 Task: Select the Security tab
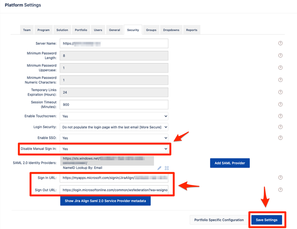pyautogui.click(x=133, y=30)
